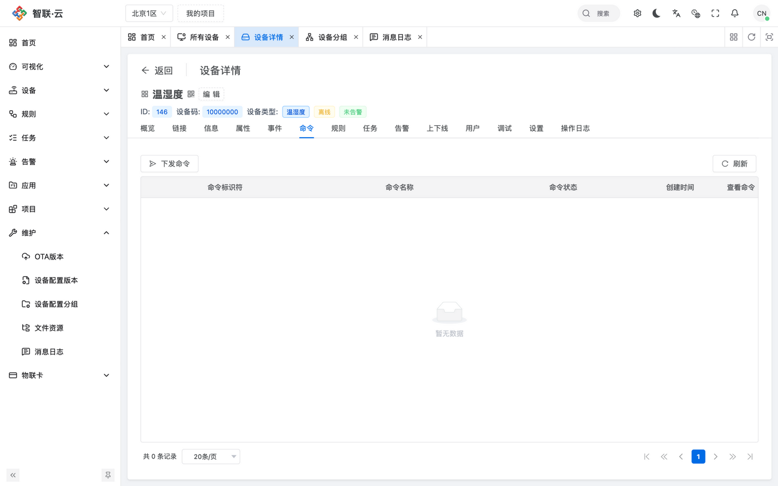
Task: Expand the 可视化 sidebar menu
Action: (59, 66)
